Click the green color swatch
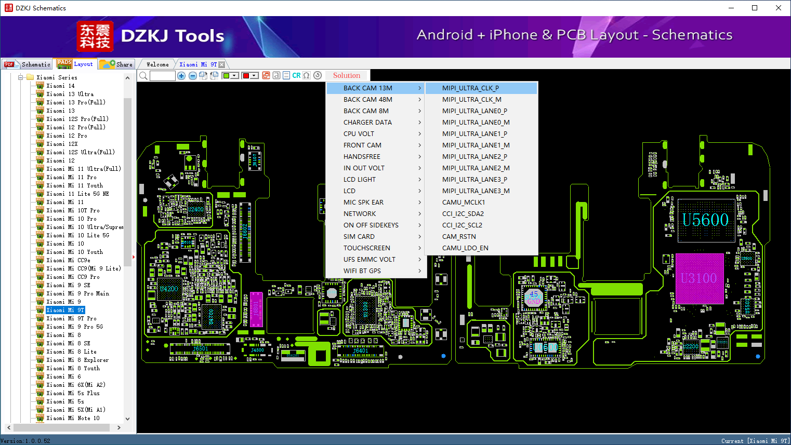Image resolution: width=791 pixels, height=445 pixels. click(x=226, y=76)
